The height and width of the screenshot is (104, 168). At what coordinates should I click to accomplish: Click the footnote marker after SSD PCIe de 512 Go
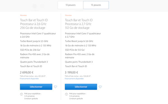click(x=85, y=49)
